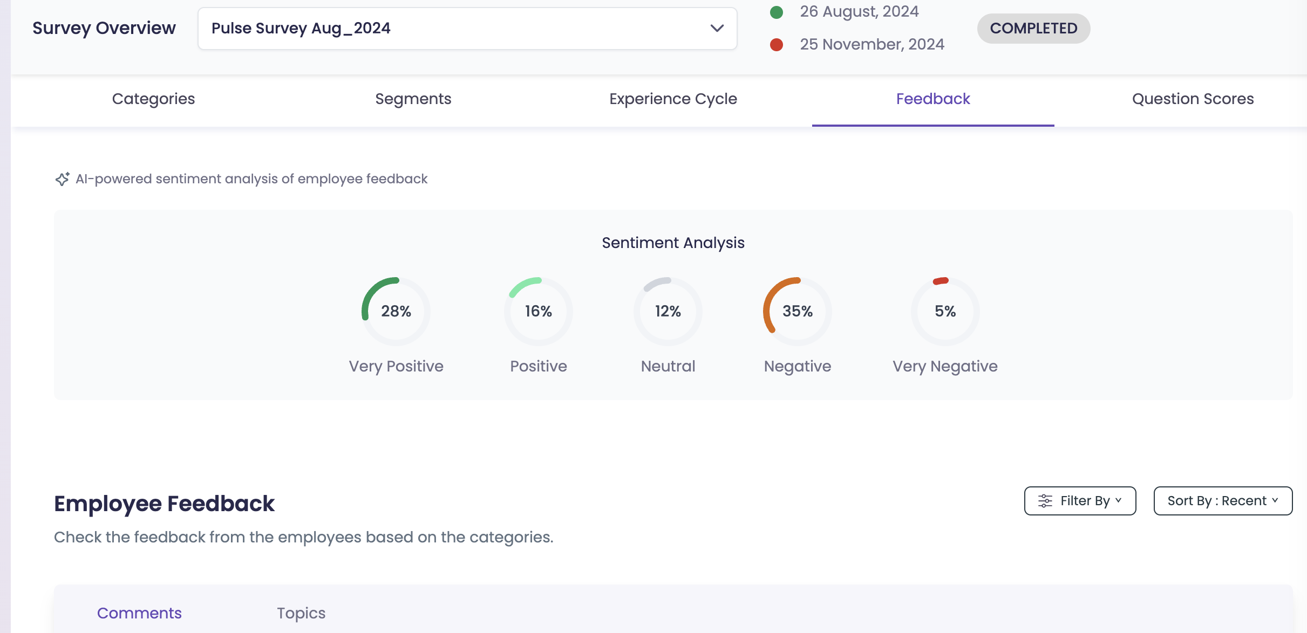Select the Segments tab
This screenshot has width=1307, height=633.
[x=413, y=99]
